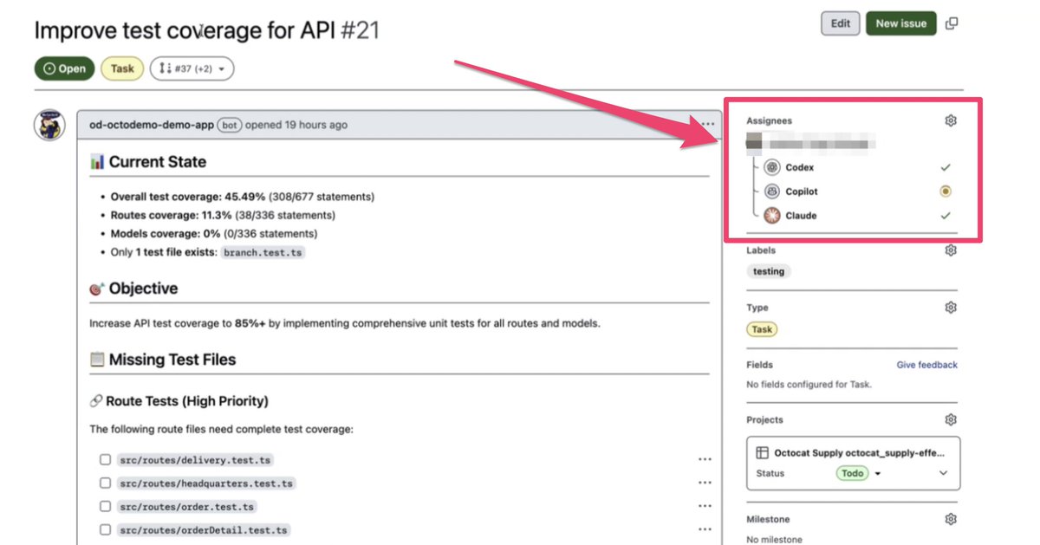Click the copy link icon next to New issue
The width and height of the screenshot is (1040, 545).
tap(952, 23)
